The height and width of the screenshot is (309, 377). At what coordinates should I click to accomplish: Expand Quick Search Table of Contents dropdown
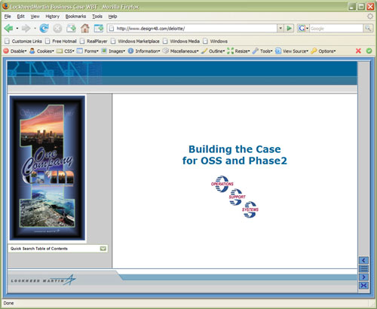(x=103, y=249)
